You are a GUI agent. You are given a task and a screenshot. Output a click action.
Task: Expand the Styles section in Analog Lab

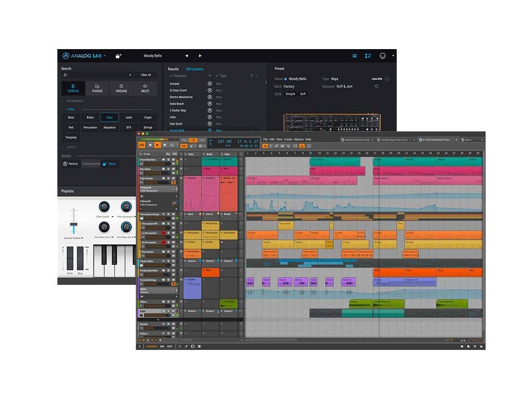63,147
